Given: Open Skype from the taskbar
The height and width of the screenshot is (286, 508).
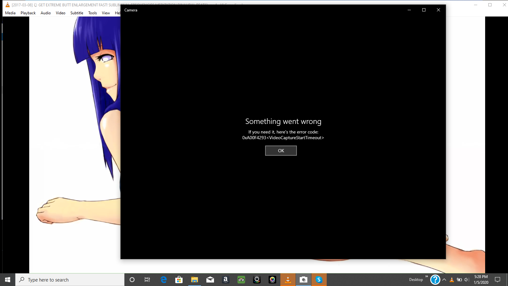Looking at the screenshot, I should [x=319, y=280].
